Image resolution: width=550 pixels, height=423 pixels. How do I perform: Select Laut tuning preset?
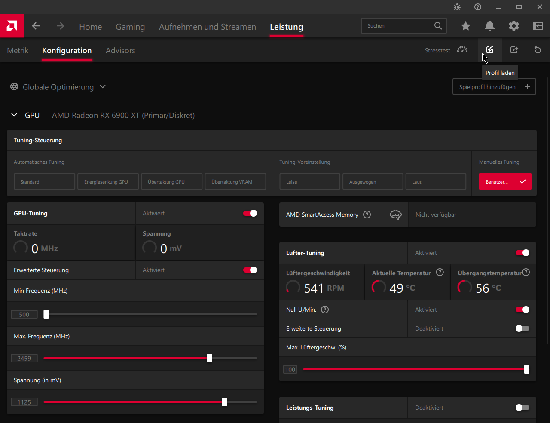tap(436, 181)
